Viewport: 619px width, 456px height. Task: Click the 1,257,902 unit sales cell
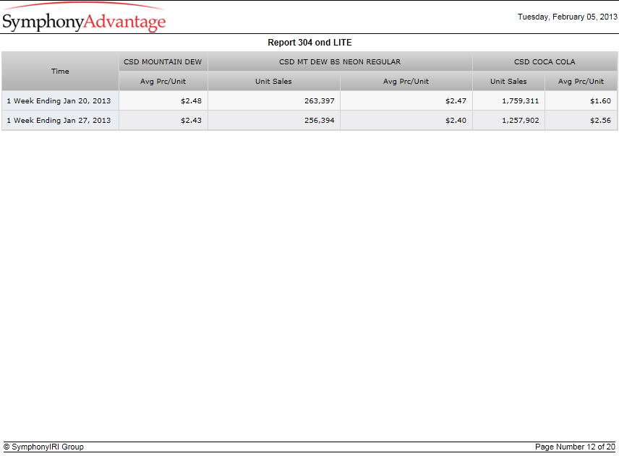coord(508,120)
